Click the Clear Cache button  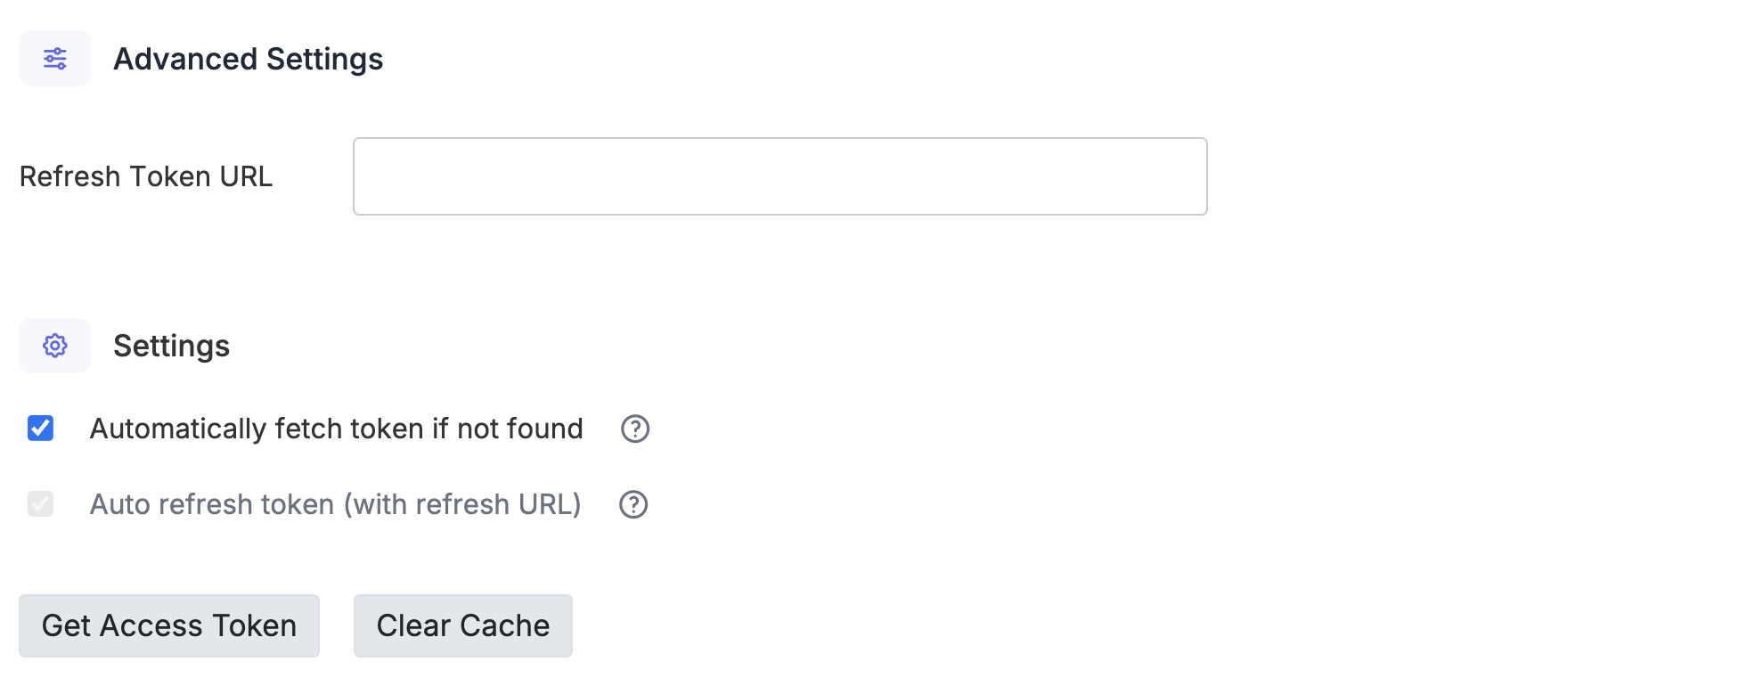[x=462, y=625]
